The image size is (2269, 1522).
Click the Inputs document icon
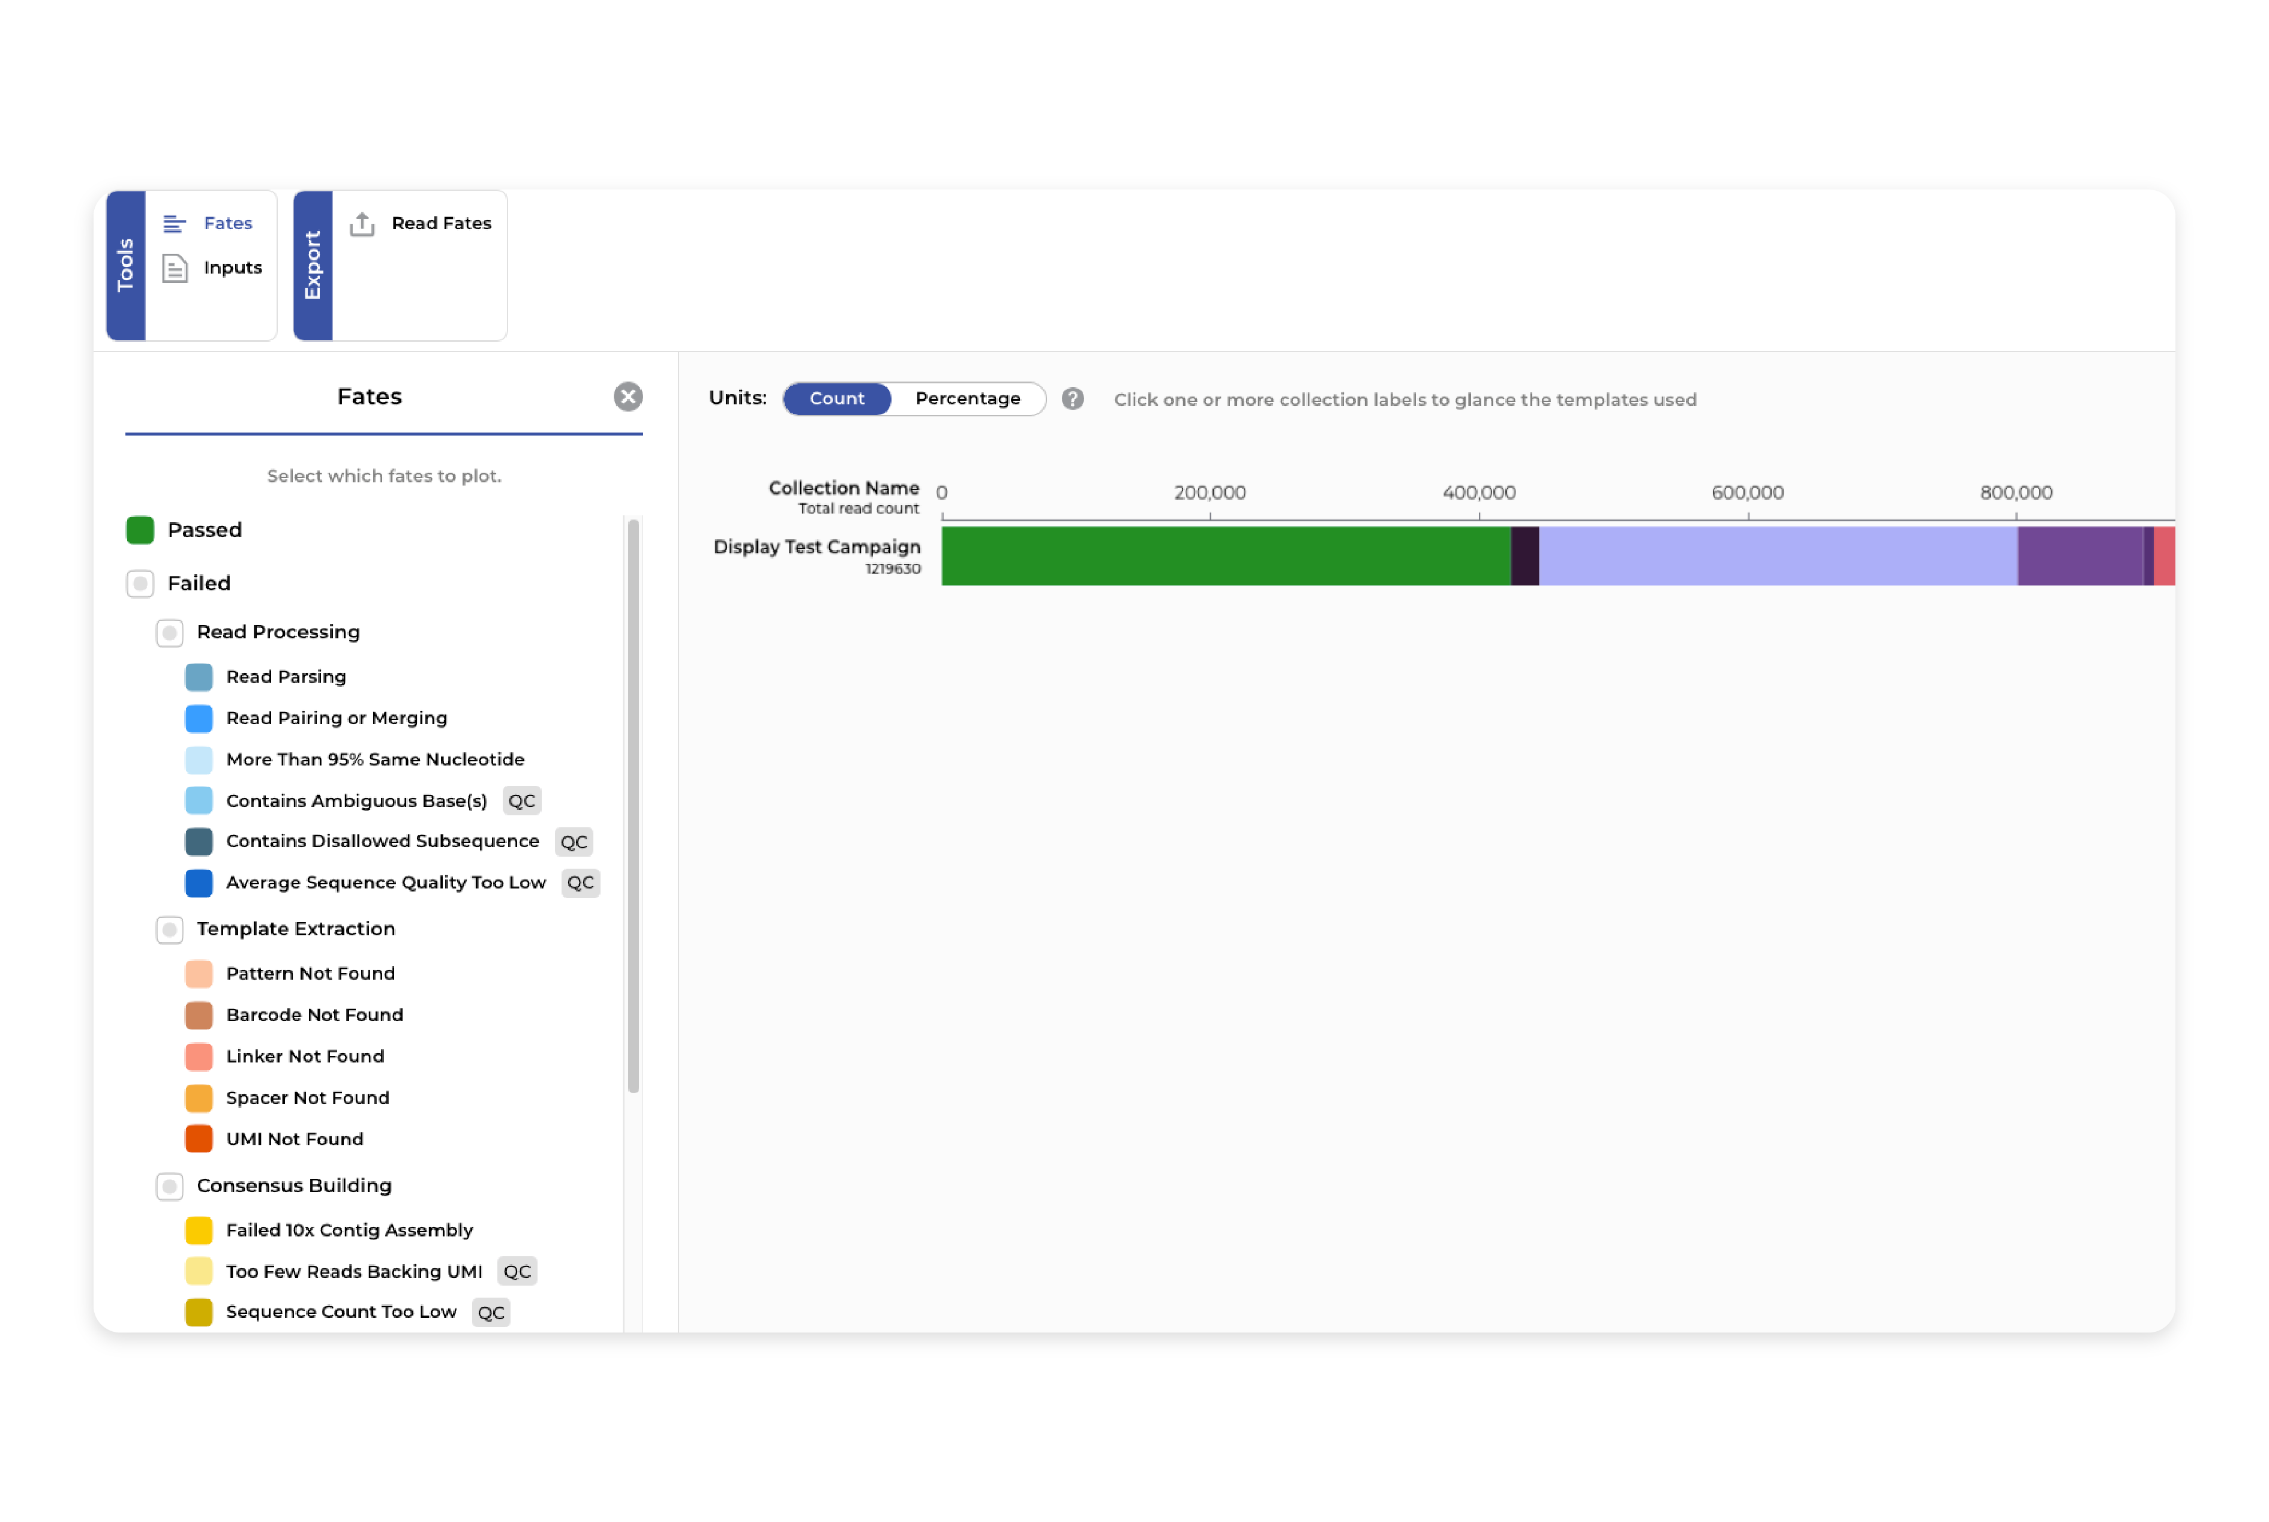175,268
